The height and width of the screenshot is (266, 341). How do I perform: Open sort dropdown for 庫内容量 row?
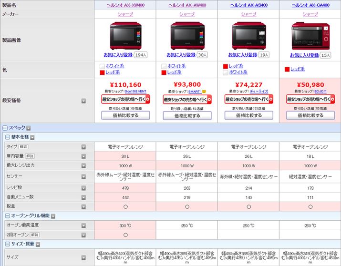click(83, 156)
